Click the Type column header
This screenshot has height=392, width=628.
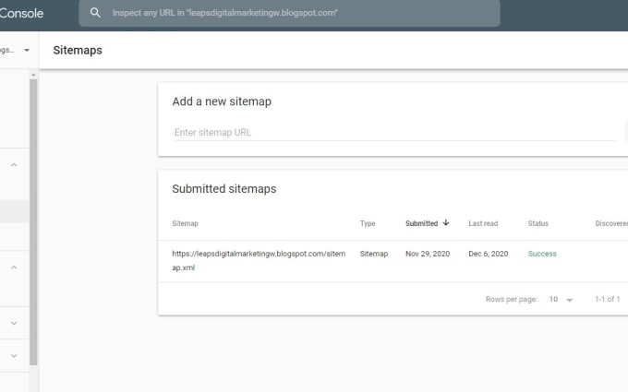coord(368,223)
